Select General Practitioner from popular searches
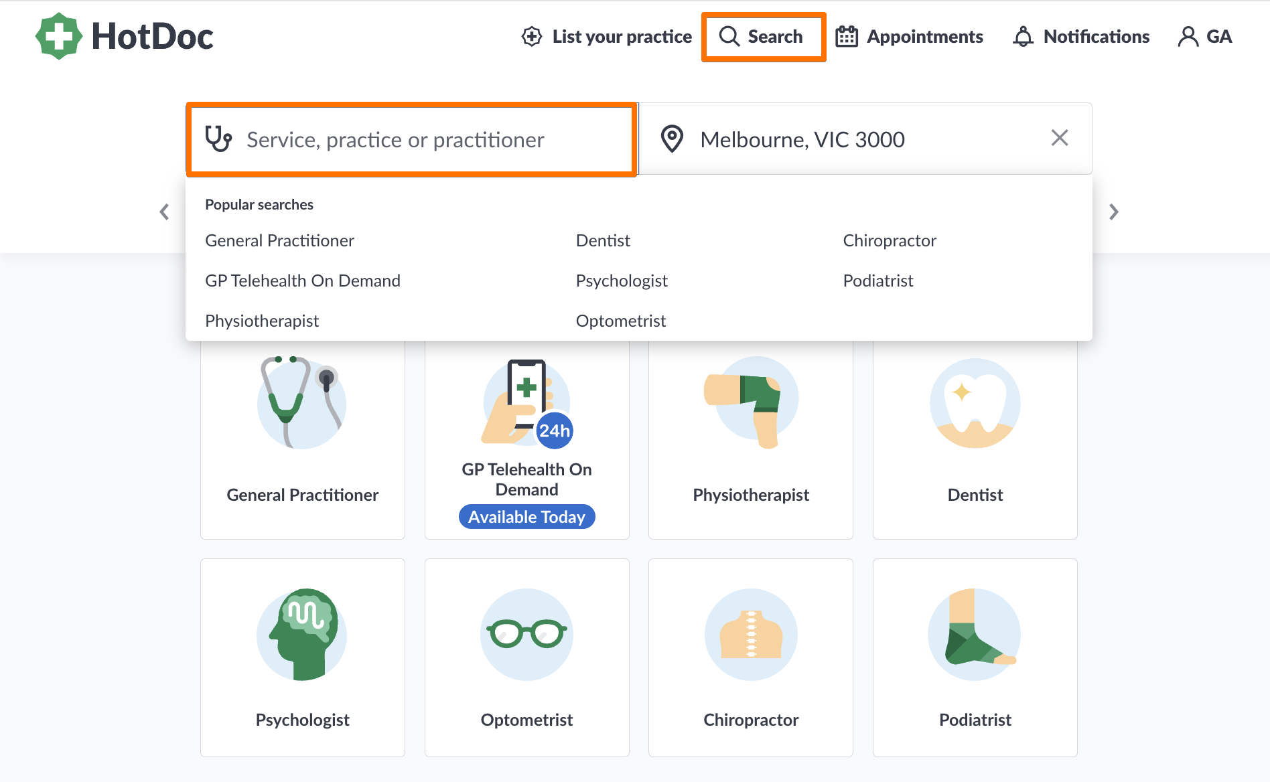Screen dimensions: 1270x782 pos(279,240)
